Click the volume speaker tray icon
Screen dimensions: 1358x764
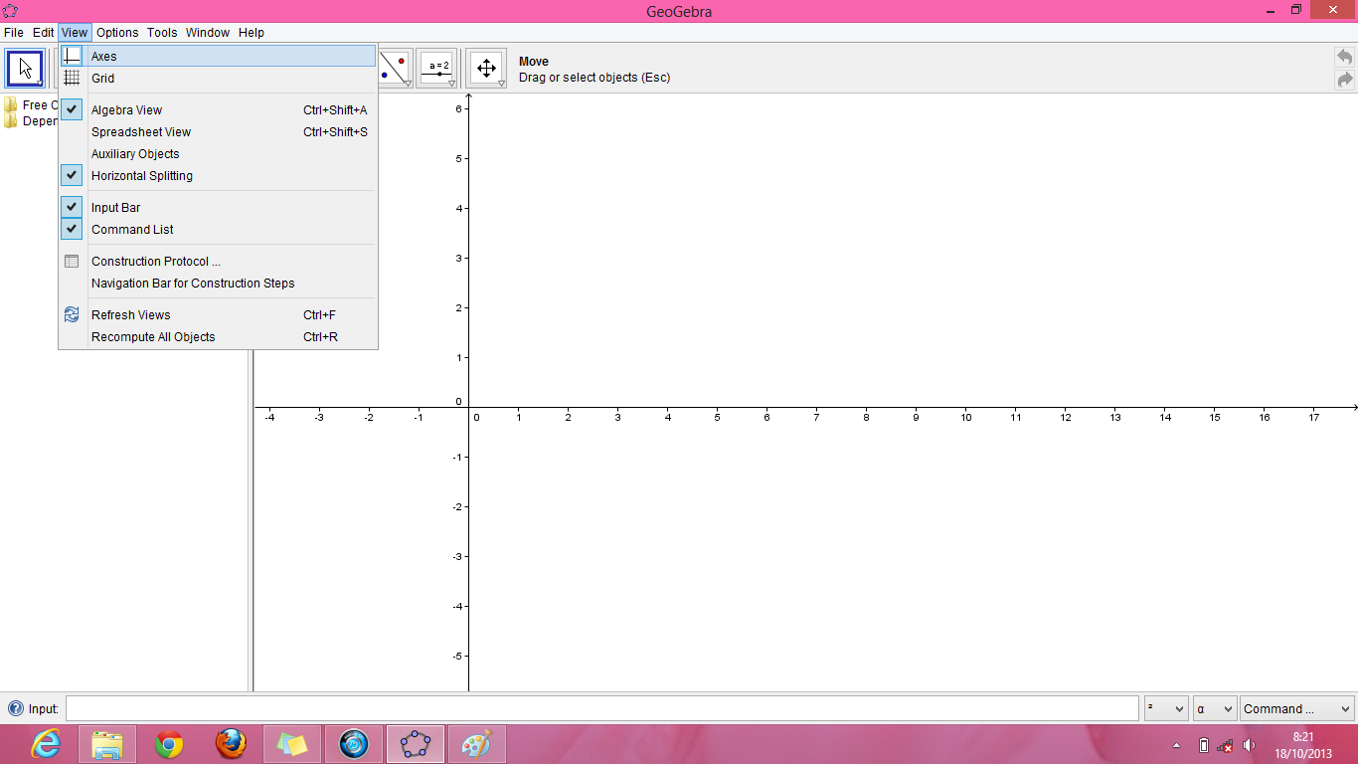1249,745
